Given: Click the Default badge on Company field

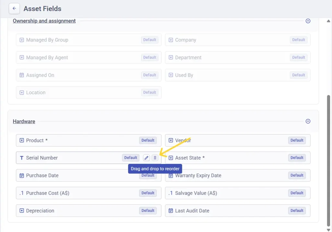Looking at the screenshot, I should coord(298,40).
